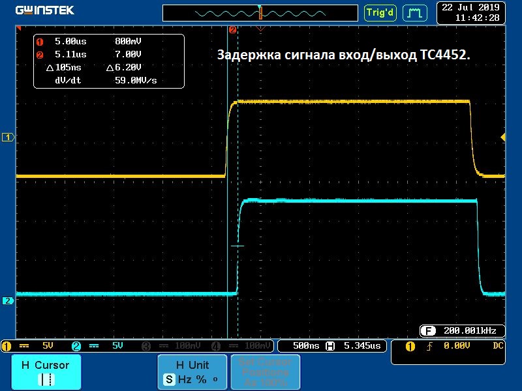Click the red memory-start corner marker
The height and width of the screenshot is (391, 522).
tap(19, 28)
